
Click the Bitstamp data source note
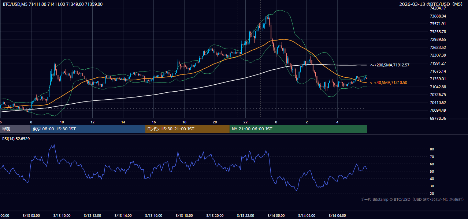coord(412,199)
